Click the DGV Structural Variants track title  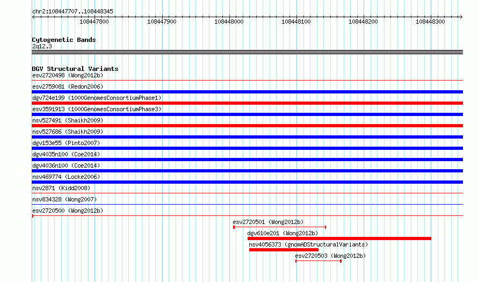[75, 69]
